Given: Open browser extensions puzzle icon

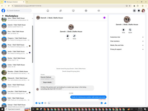Looking at the screenshot, I should point(138,6).
